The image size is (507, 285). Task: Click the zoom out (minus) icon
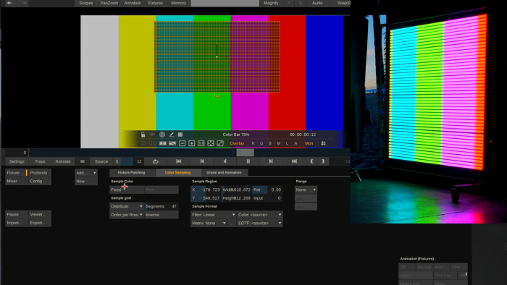coord(182,143)
